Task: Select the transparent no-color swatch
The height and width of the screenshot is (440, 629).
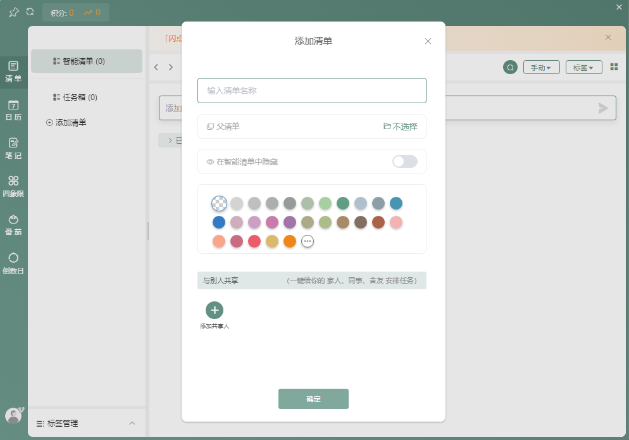Action: pyautogui.click(x=219, y=203)
